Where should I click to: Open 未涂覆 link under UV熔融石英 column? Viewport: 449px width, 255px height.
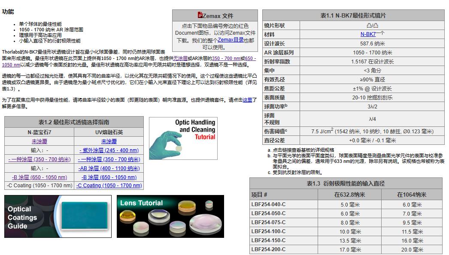point(109,141)
